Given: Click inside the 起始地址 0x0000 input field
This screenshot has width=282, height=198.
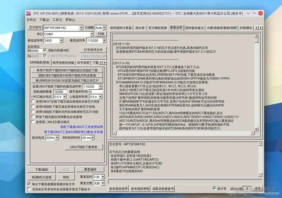Looking at the screenshot, I should click(x=35, y=50).
